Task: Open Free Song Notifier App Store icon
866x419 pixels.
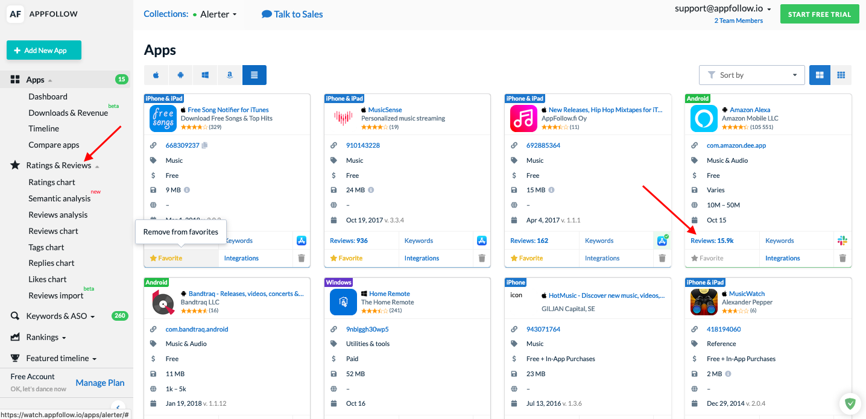Action: (302, 241)
